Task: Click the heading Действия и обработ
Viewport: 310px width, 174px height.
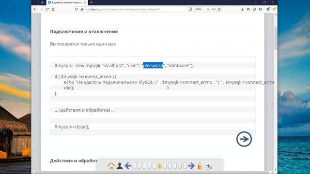Action: tap(74, 161)
